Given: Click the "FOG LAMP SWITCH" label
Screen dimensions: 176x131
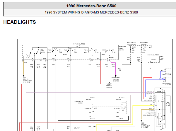Looking at the screenshot, I should click(x=42, y=51).
